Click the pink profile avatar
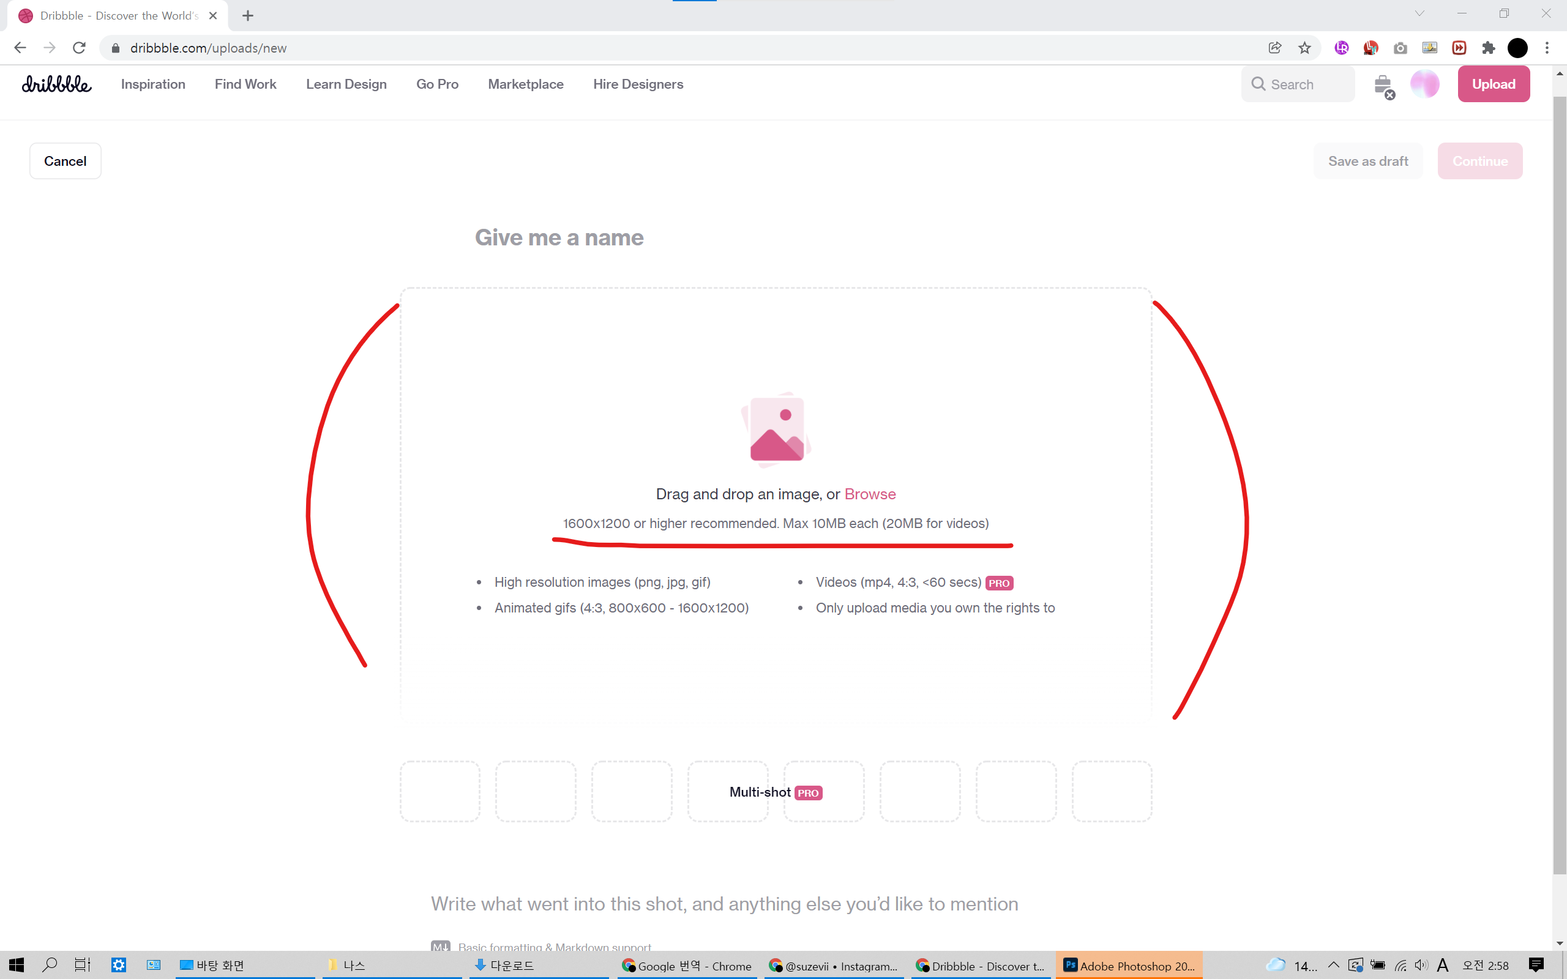 [1424, 84]
